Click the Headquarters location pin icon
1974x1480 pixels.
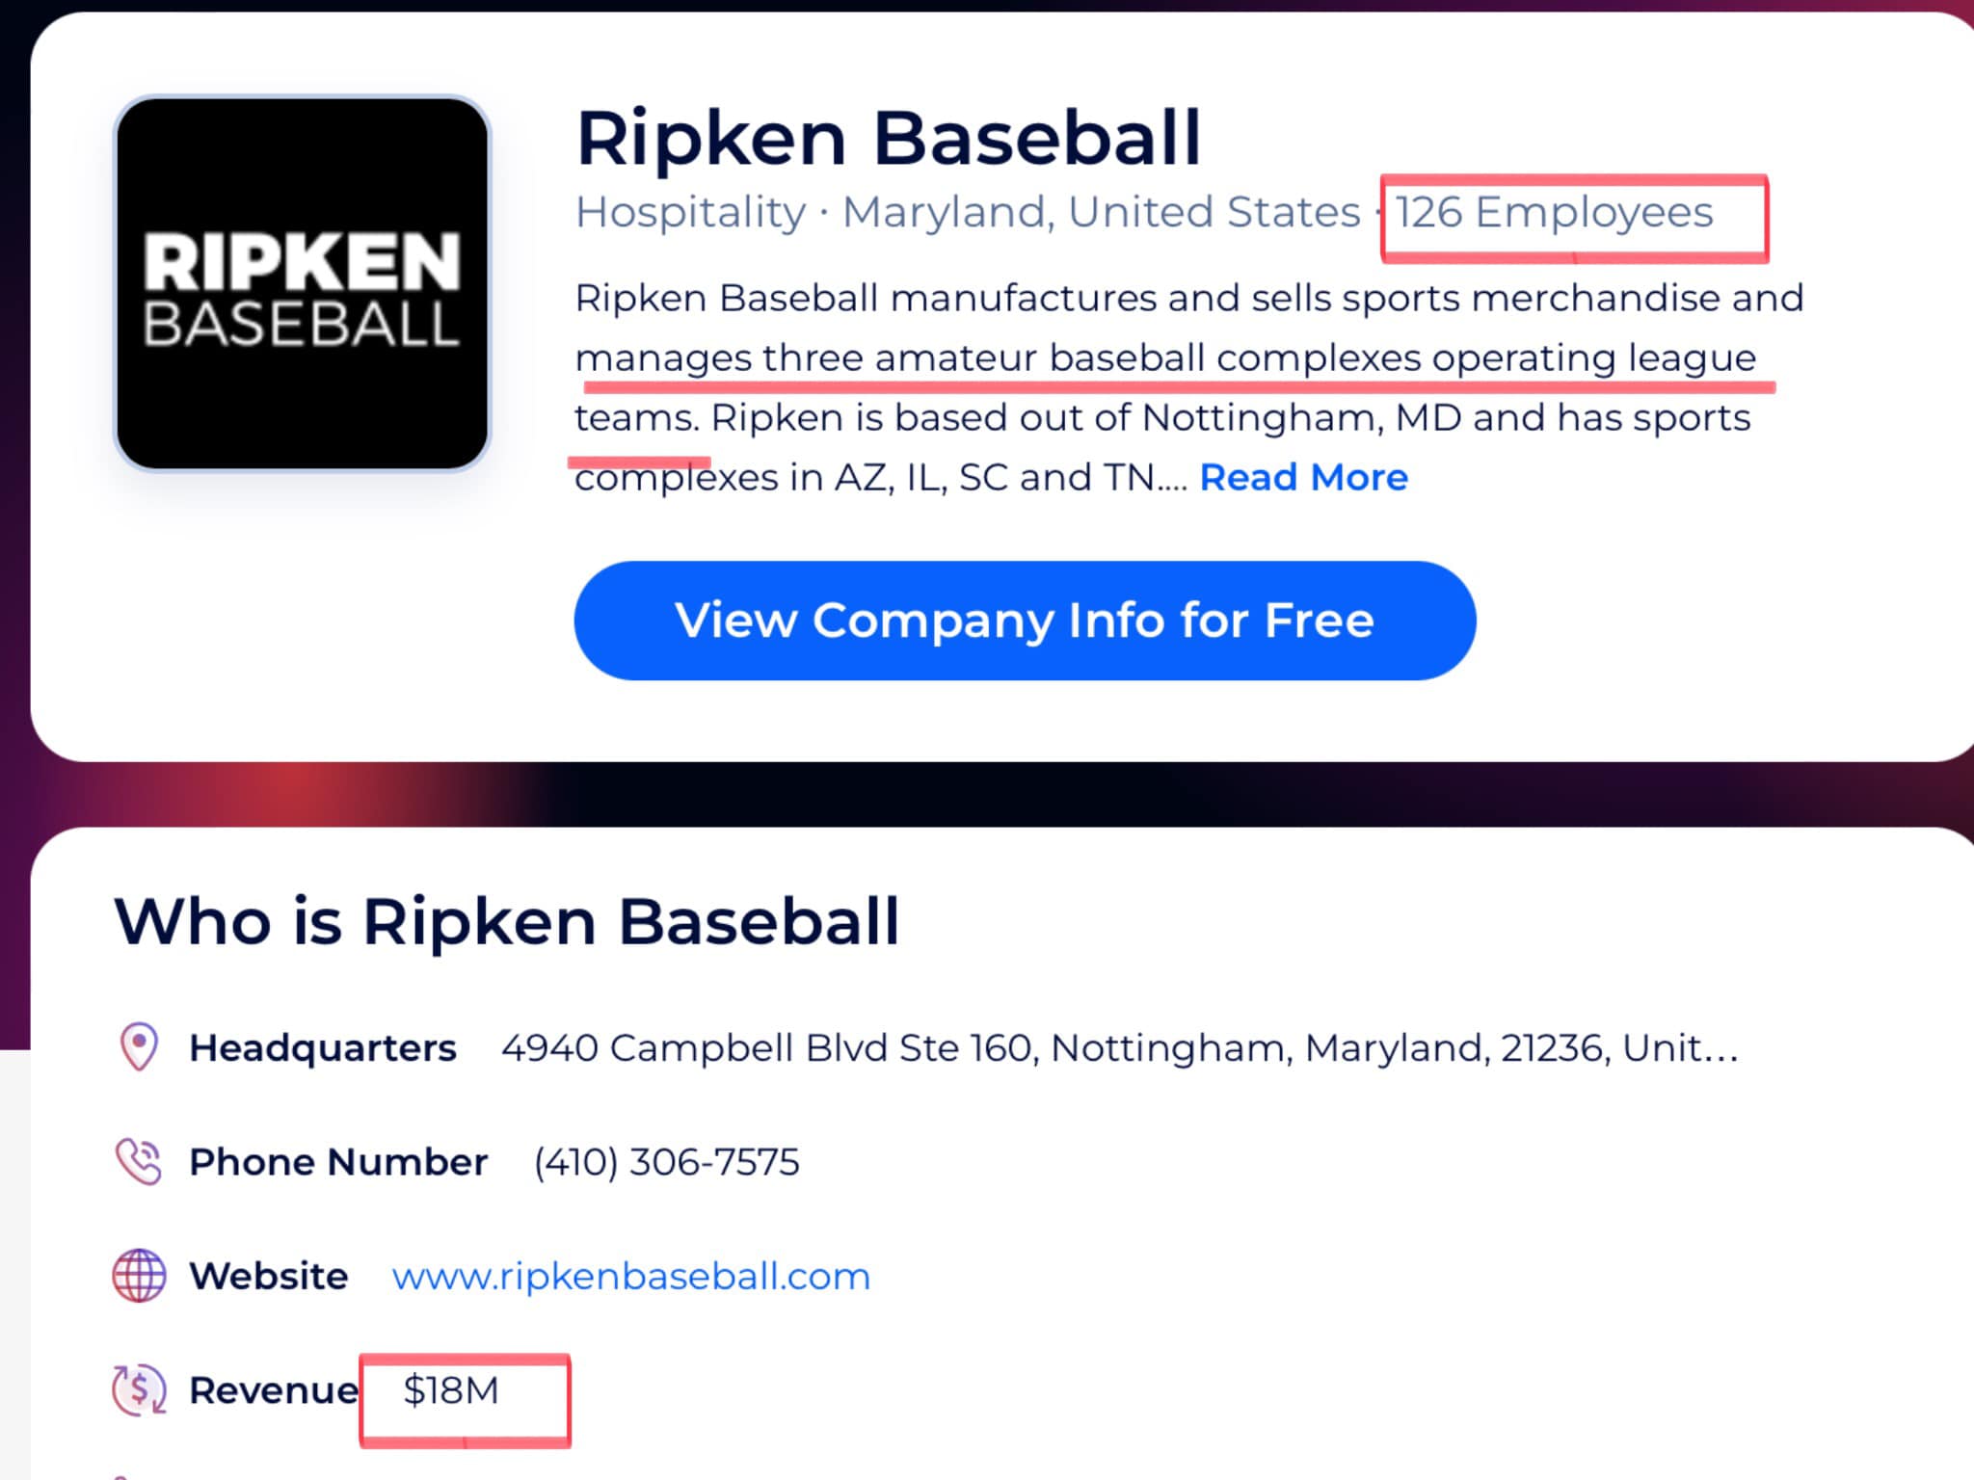pyautogui.click(x=139, y=1046)
